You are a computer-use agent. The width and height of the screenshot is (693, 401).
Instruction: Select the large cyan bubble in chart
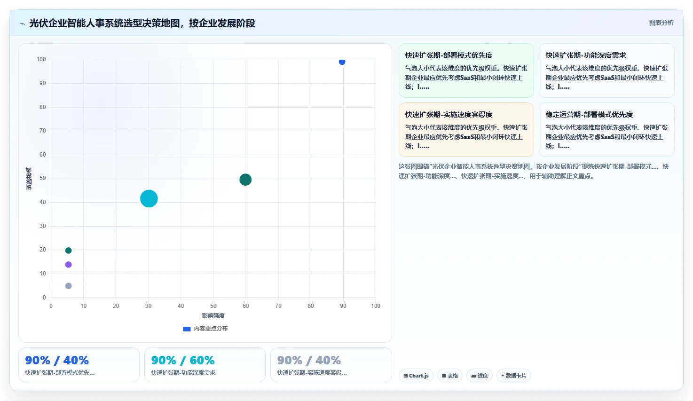149,198
